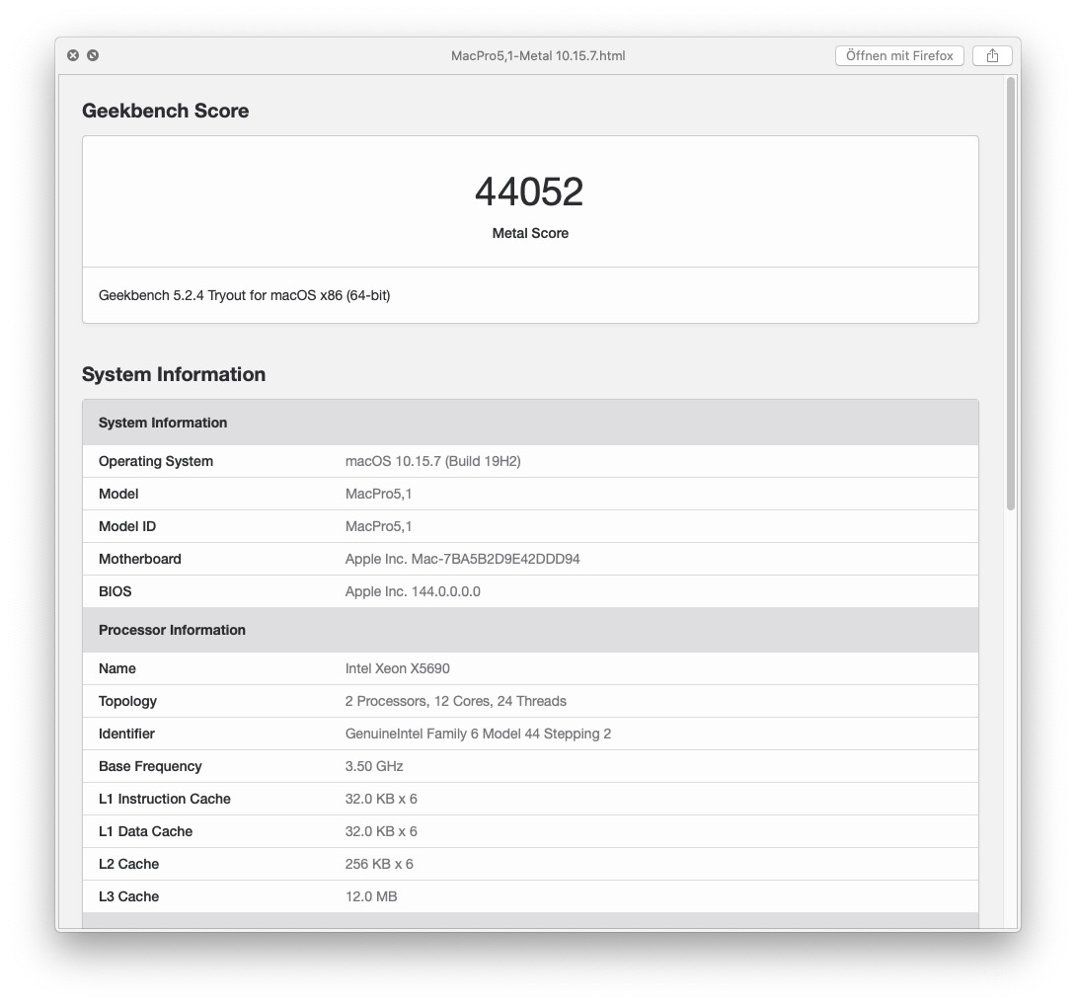Image resolution: width=1076 pixels, height=1005 pixels.
Task: Click the 'L1 Data Cache' row label
Action: [x=145, y=831]
